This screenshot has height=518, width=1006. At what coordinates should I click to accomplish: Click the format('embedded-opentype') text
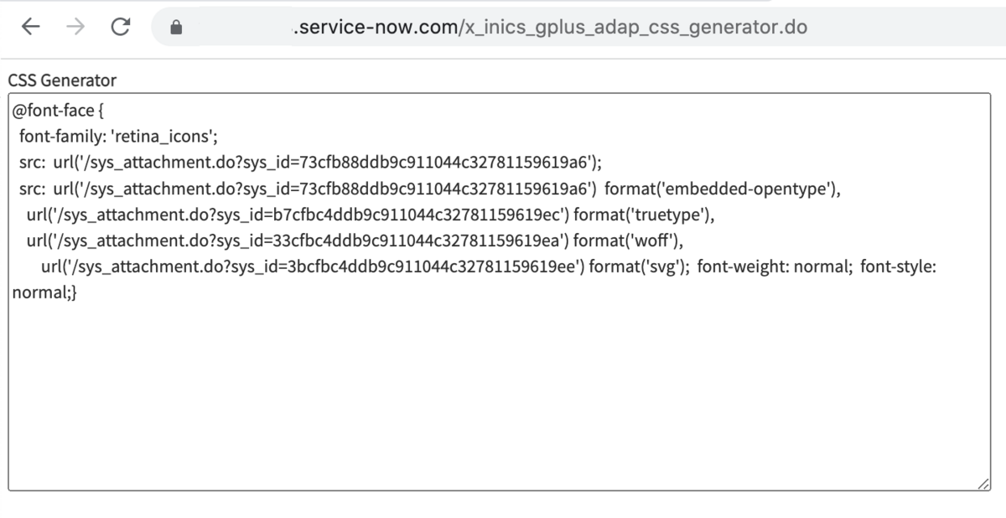tap(722, 188)
